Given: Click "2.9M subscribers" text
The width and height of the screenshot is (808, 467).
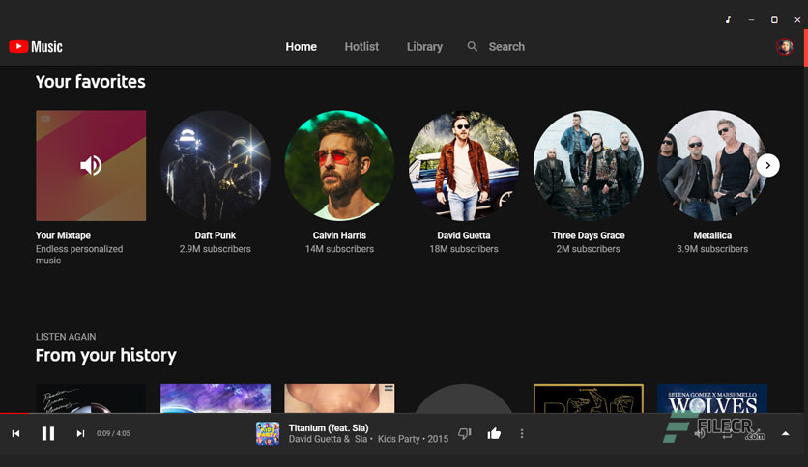Looking at the screenshot, I should click(215, 249).
